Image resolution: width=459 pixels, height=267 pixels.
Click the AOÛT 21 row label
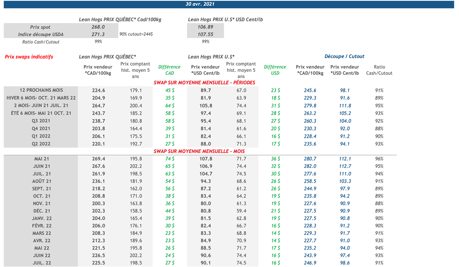coord(41,182)
